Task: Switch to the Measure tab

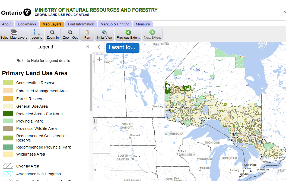Action: coord(143,24)
